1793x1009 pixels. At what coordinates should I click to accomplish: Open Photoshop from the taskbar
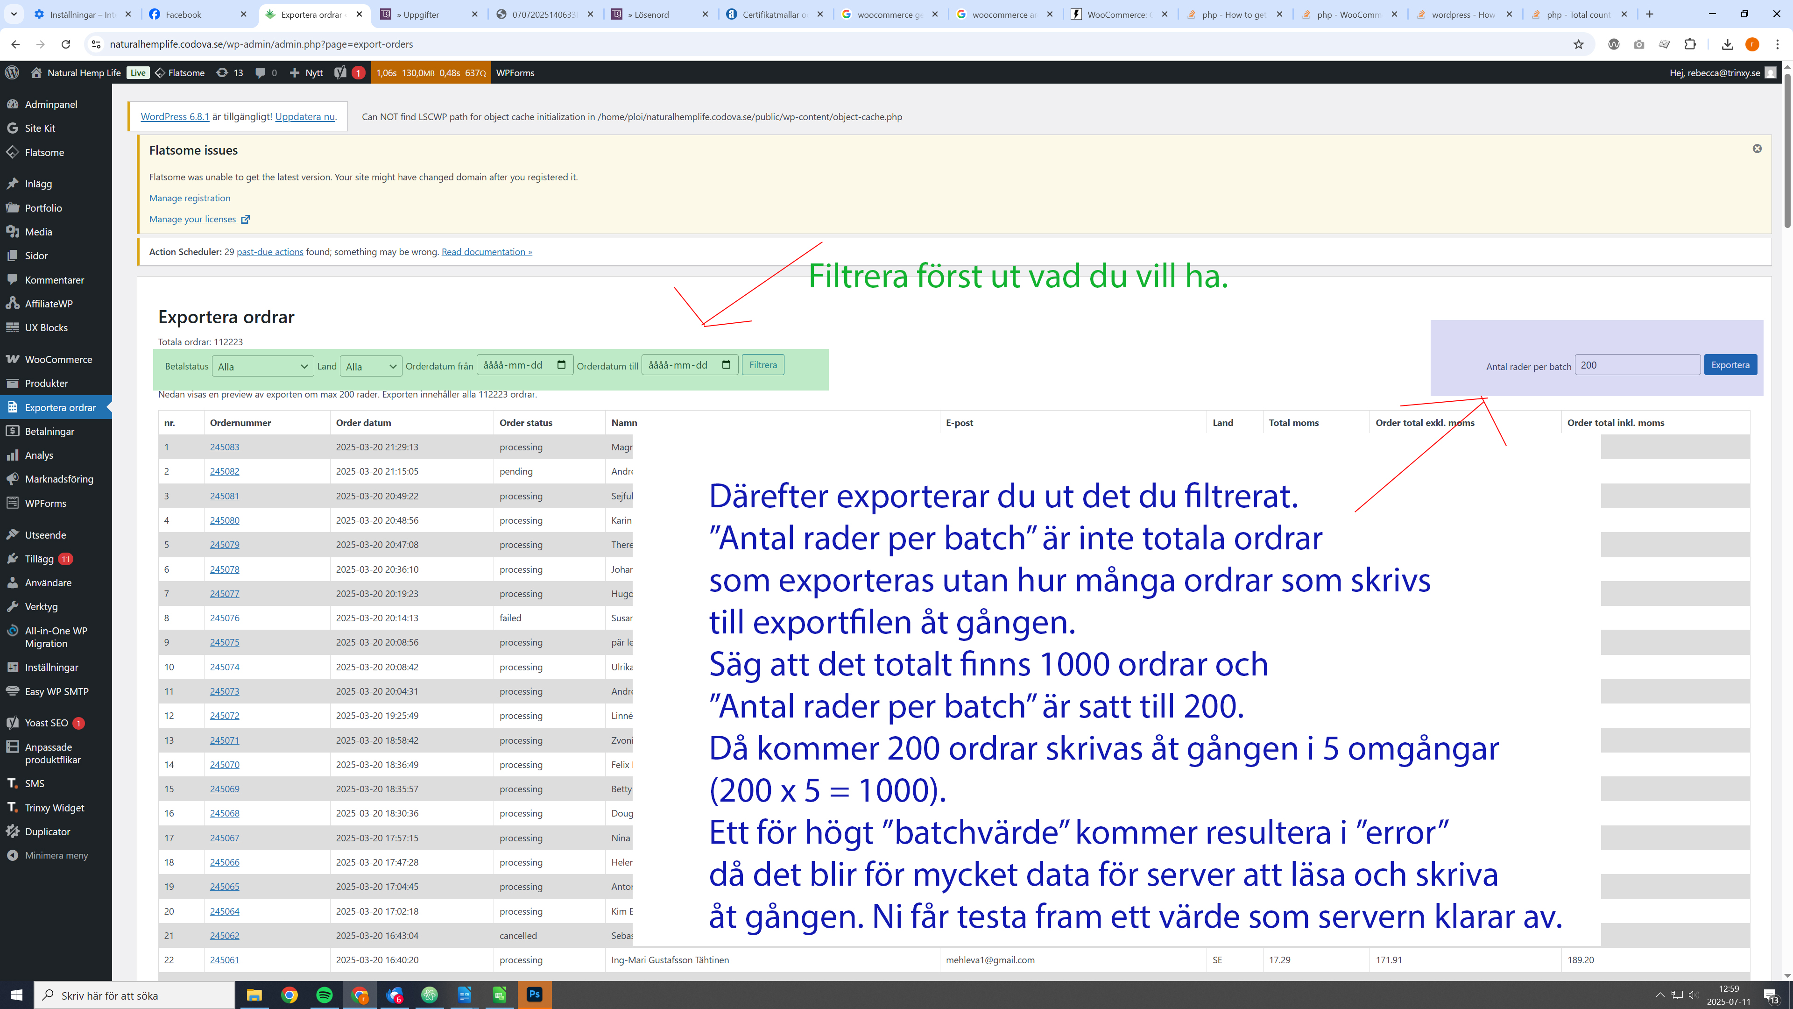pos(535,995)
